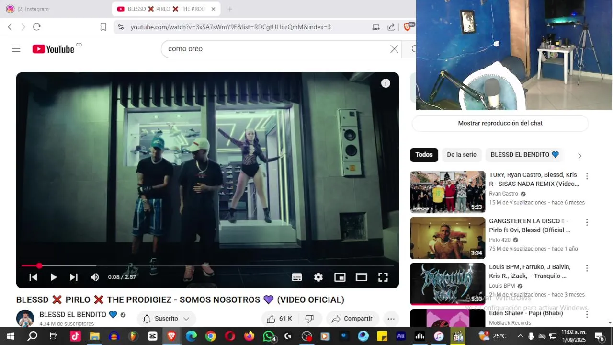Open Google Chrome from taskbar
This screenshot has height=345, width=613.
pos(211,336)
